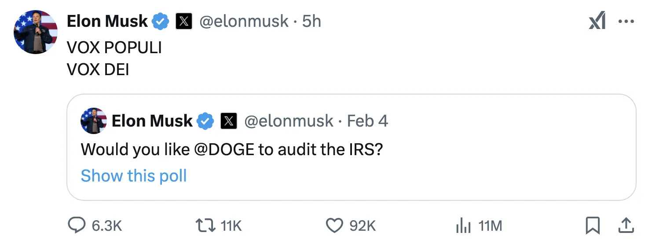Click the 'Feb 4' quoted tweet date
This screenshot has height=247, width=652.
pyautogui.click(x=367, y=121)
